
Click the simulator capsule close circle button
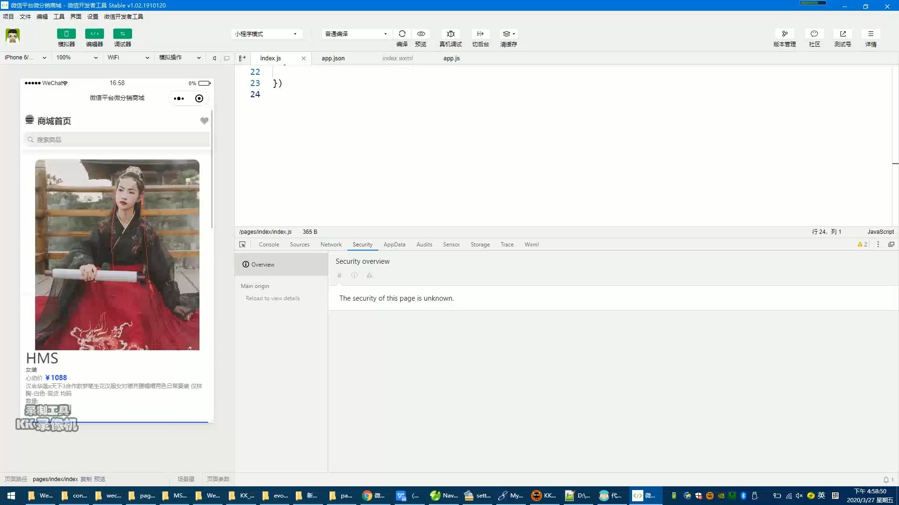tap(199, 98)
